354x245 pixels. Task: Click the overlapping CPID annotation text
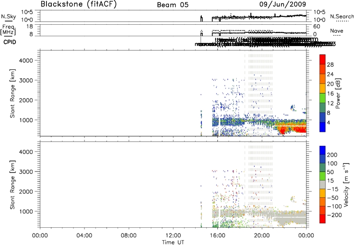[265, 42]
